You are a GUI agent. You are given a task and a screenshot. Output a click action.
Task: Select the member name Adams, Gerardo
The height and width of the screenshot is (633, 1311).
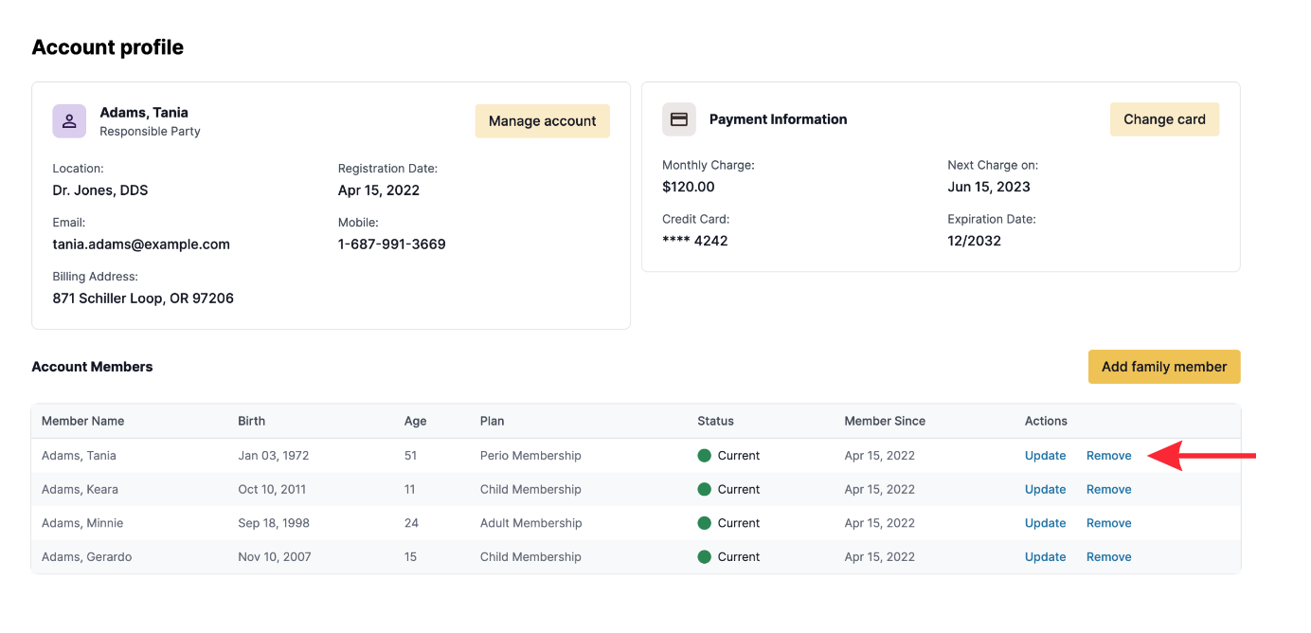(x=86, y=557)
